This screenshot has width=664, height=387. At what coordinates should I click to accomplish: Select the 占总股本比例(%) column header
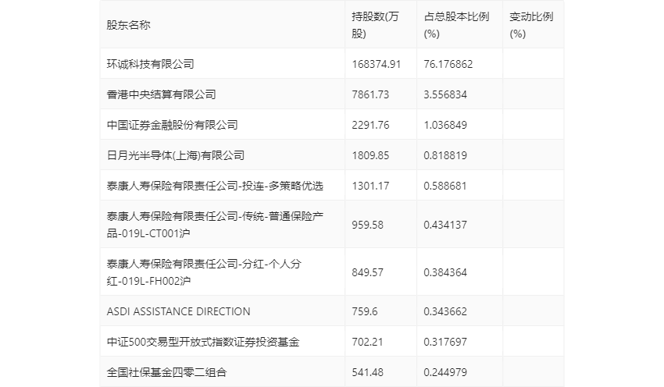pyautogui.click(x=456, y=25)
